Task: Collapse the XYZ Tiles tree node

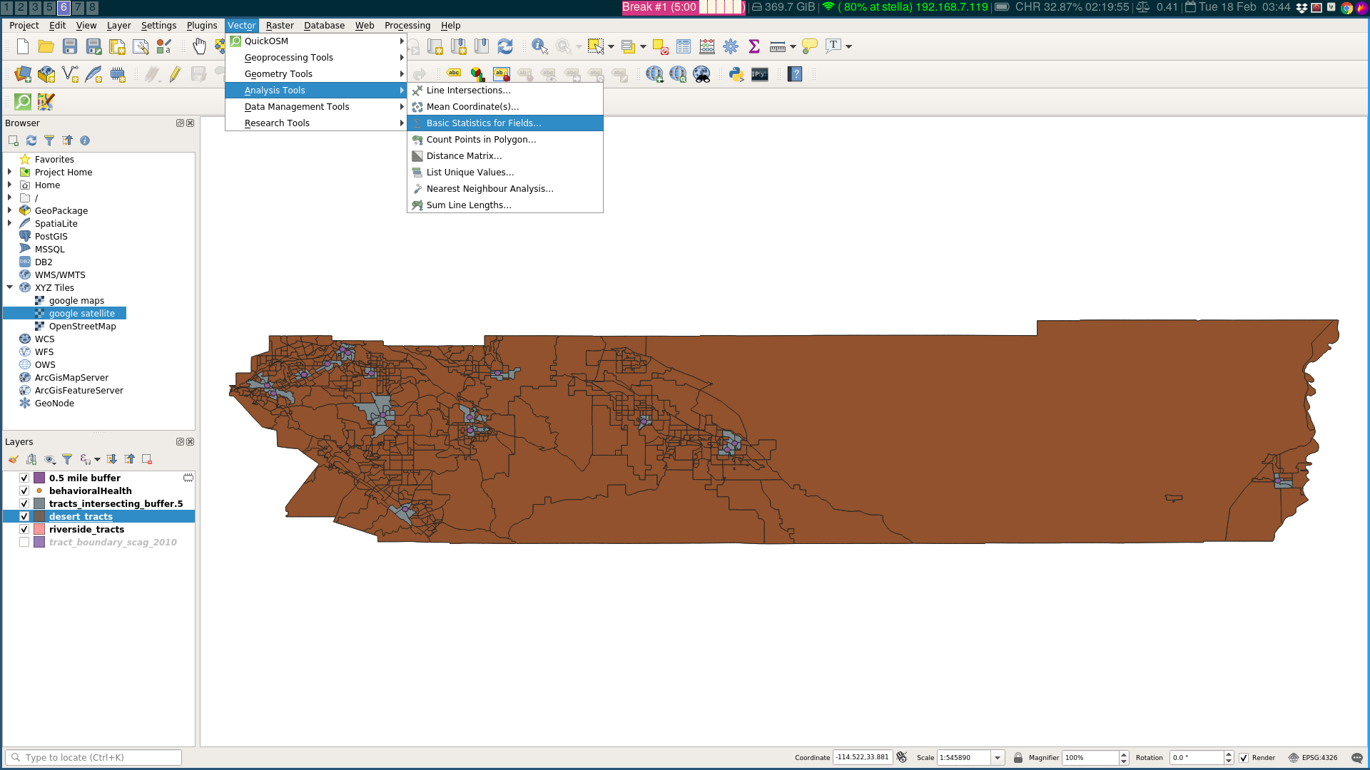Action: click(10, 287)
